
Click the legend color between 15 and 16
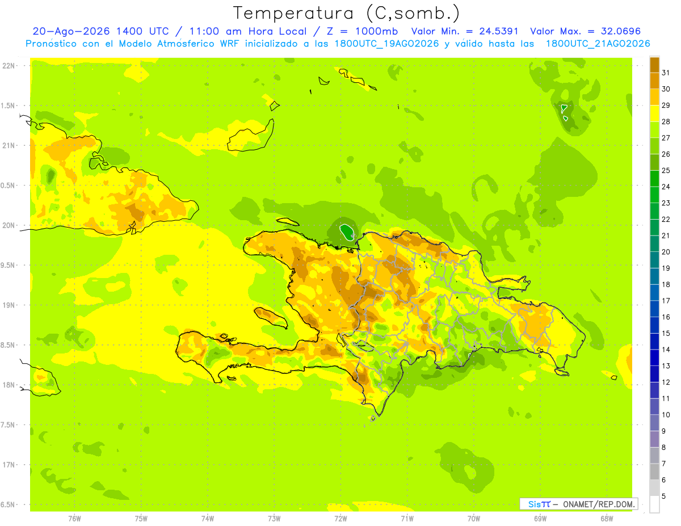click(654, 325)
